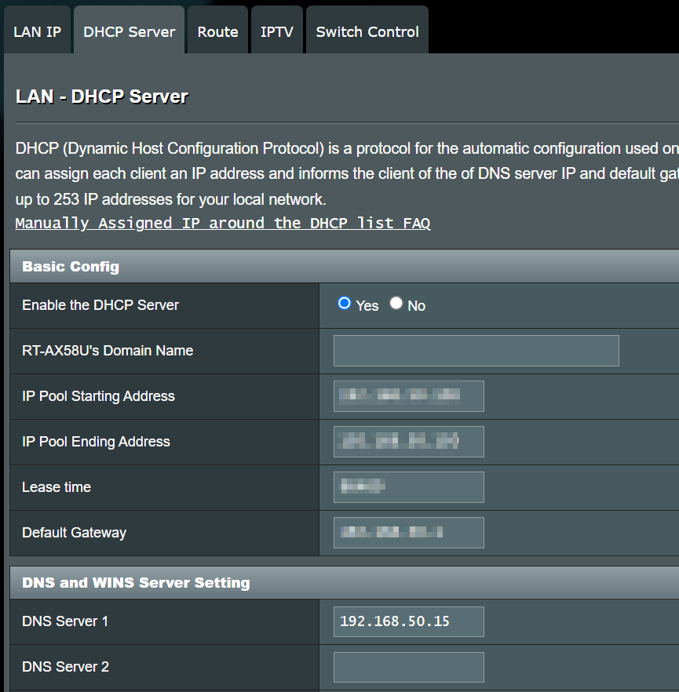Open the Switch Control tab
This screenshot has height=692, width=679.
tap(367, 32)
